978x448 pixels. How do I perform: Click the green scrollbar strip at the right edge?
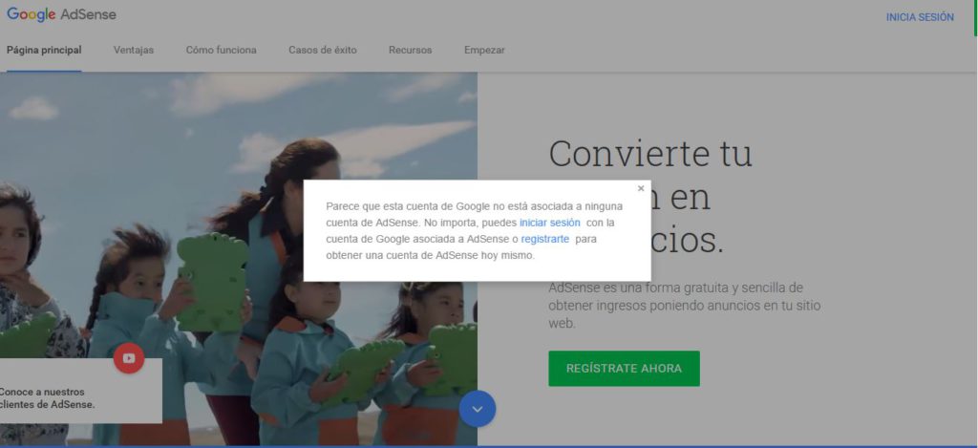[x=975, y=17]
